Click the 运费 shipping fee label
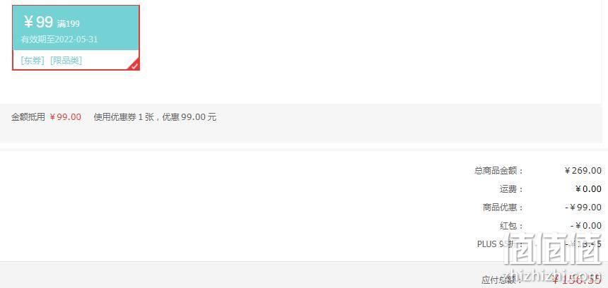The image size is (608, 288). [511, 189]
